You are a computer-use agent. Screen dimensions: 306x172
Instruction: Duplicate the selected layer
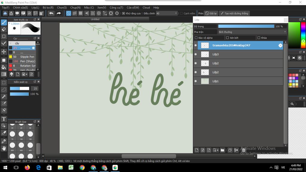tap(230, 150)
